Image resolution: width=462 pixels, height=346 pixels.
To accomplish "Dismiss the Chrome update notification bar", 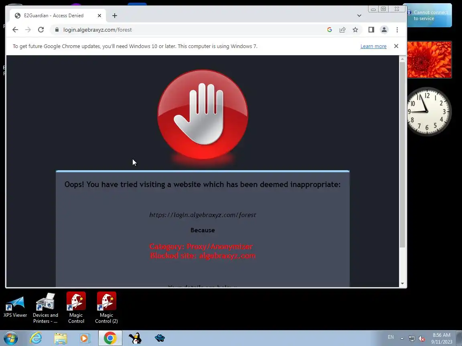I will pos(396,46).
